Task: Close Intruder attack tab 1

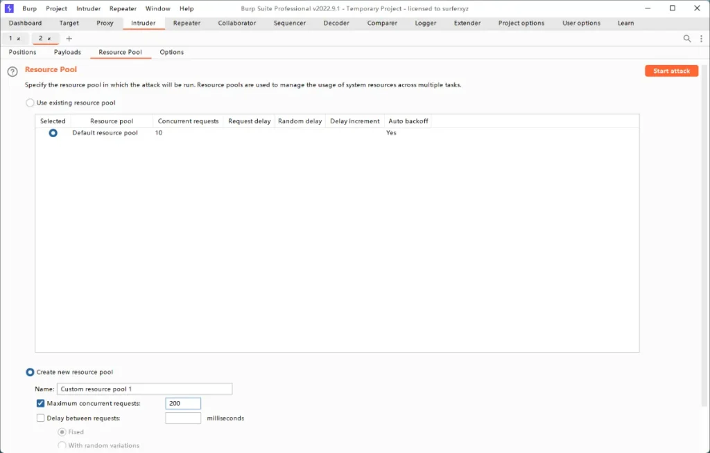Action: click(x=19, y=39)
